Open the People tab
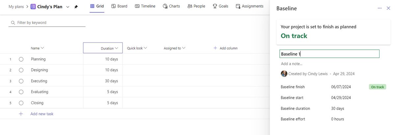 (x=196, y=6)
